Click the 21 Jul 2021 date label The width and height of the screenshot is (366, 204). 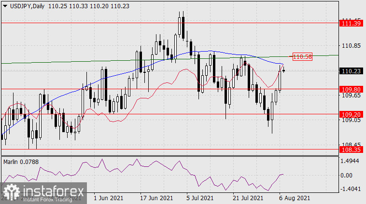point(247,198)
